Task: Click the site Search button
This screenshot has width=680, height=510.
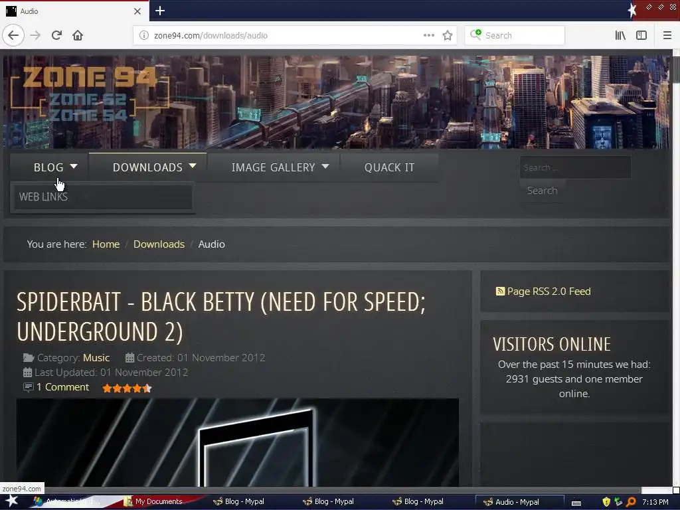Action: 542,191
